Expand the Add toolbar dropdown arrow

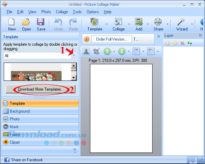(148, 24)
